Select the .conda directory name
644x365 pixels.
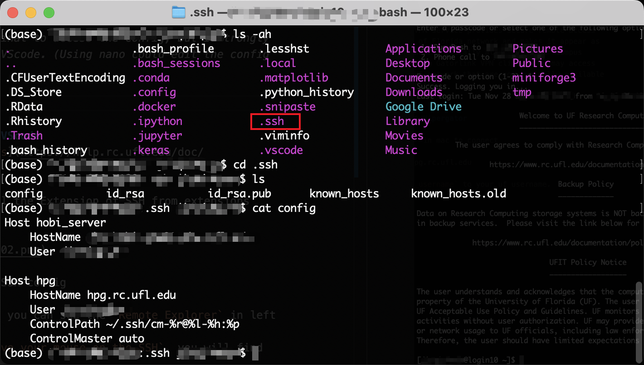(151, 77)
